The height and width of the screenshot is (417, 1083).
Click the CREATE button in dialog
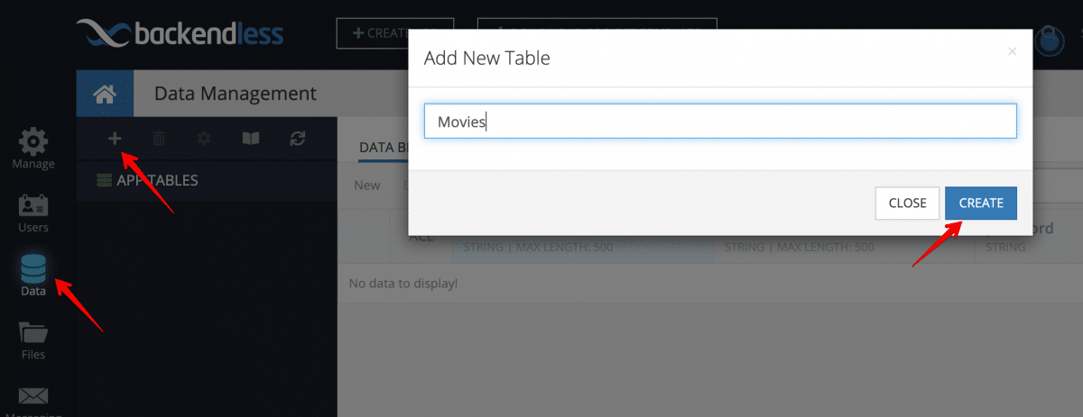click(981, 203)
